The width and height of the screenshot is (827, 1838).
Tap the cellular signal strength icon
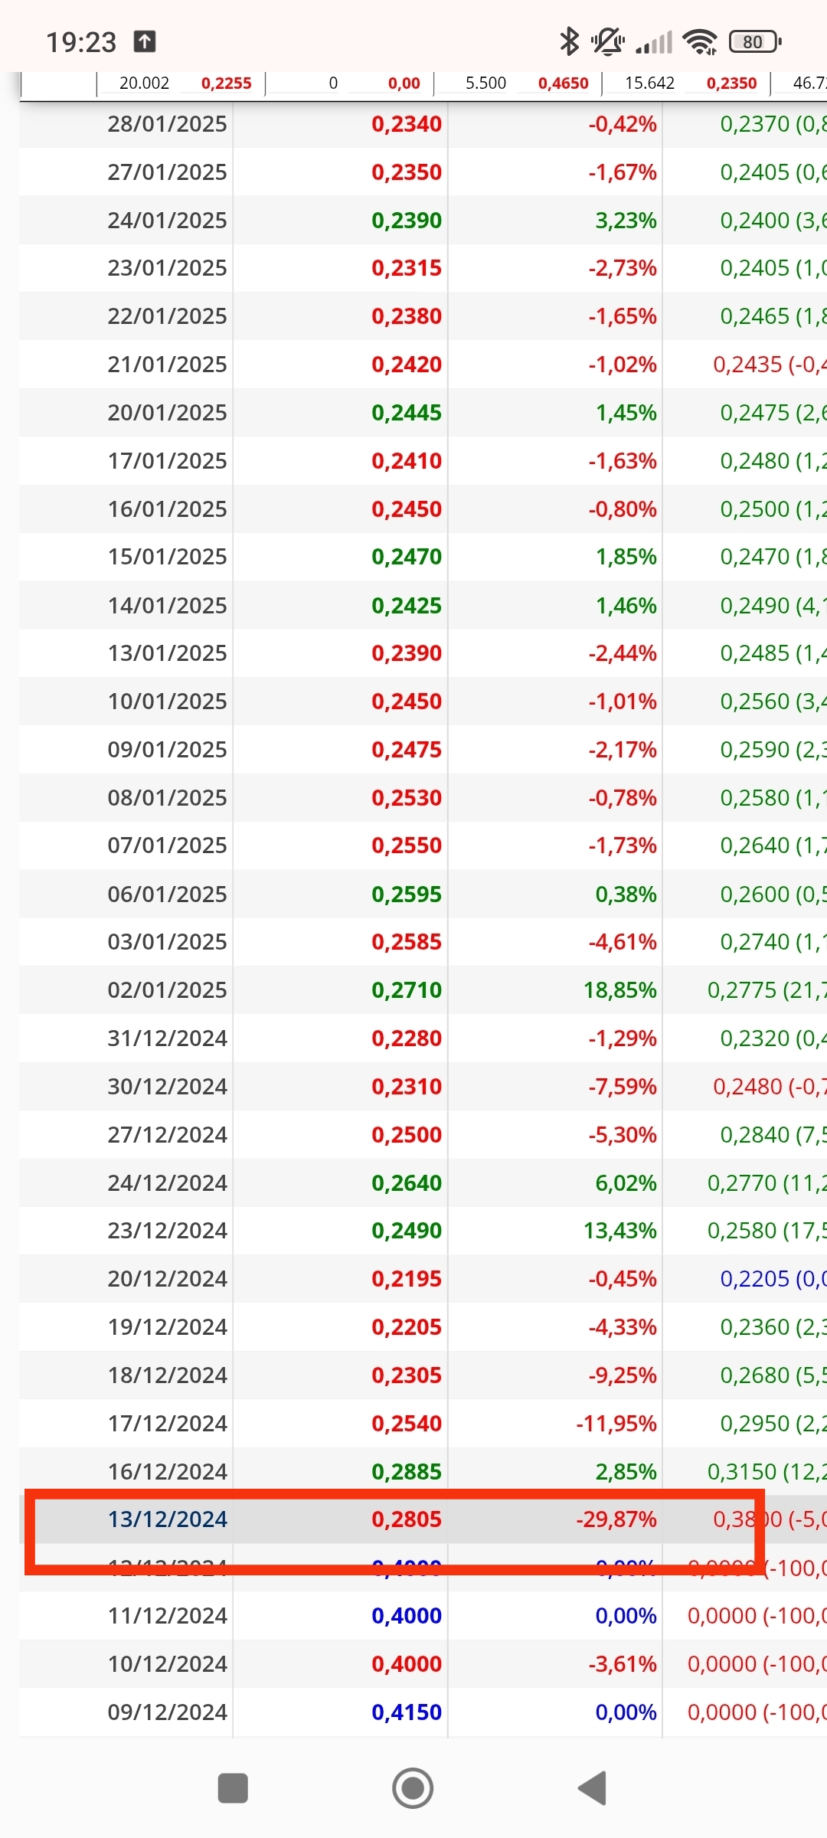click(x=654, y=42)
